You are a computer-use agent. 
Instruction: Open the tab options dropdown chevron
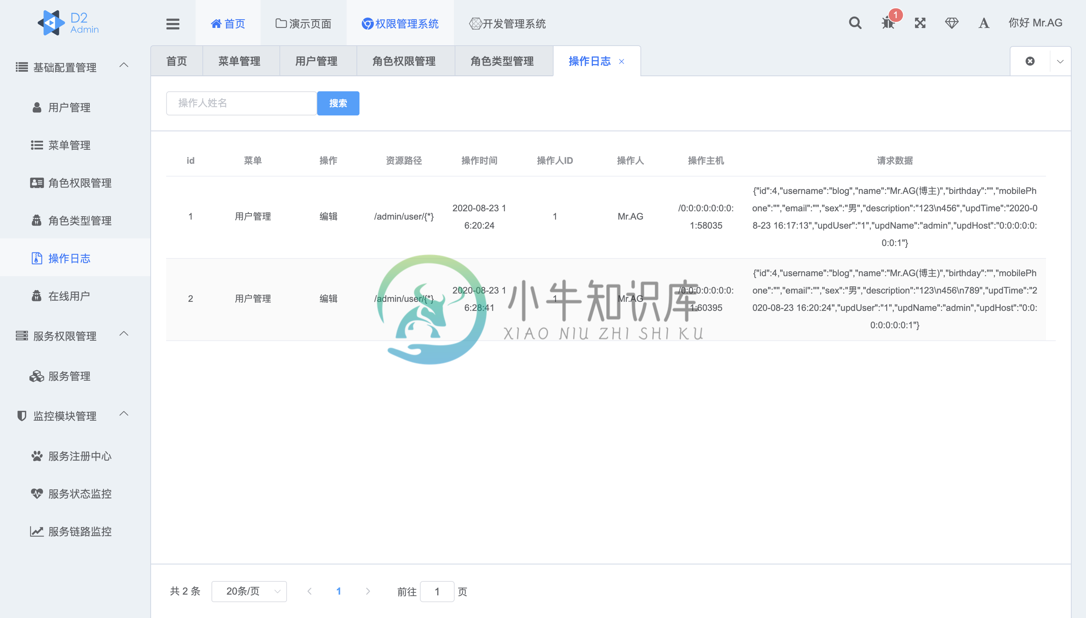[x=1060, y=61]
